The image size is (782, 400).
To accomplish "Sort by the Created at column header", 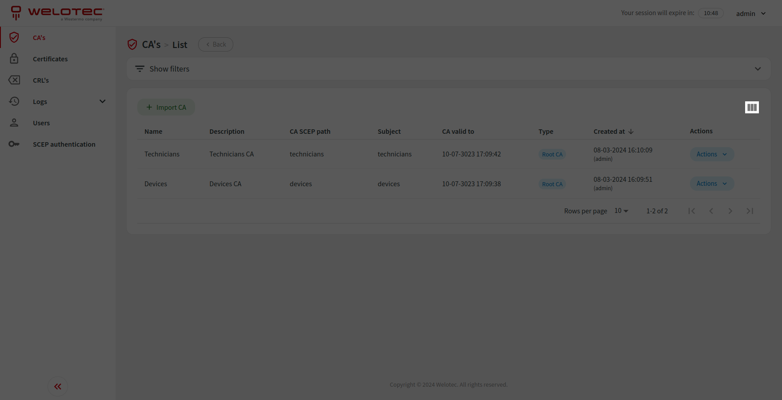I will point(609,132).
